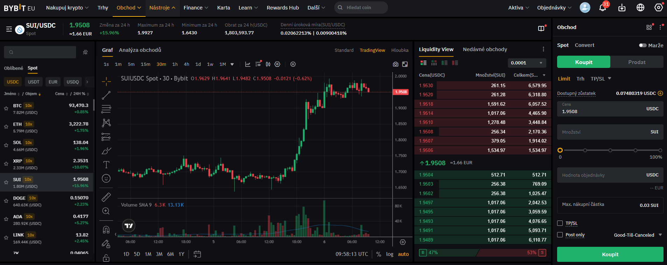Switch to Nedávné obchody tab
Viewport: 667px width, 265px height.
485,49
